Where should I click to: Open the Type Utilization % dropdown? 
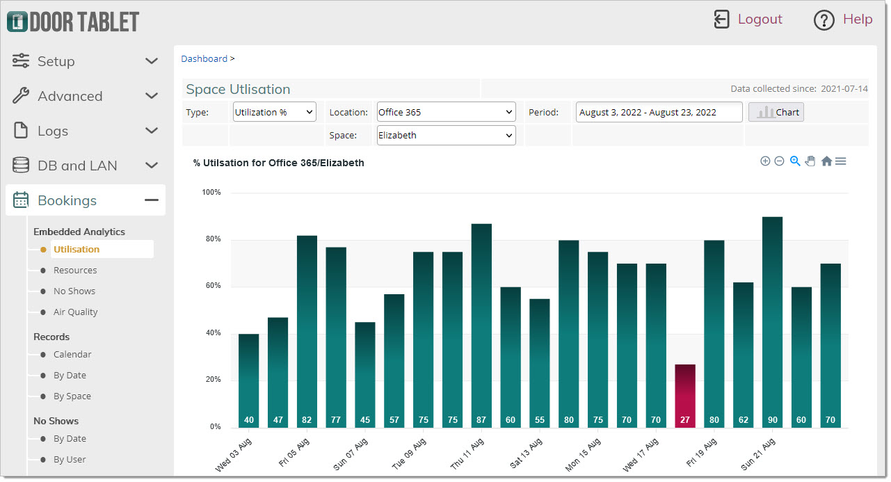tap(275, 112)
